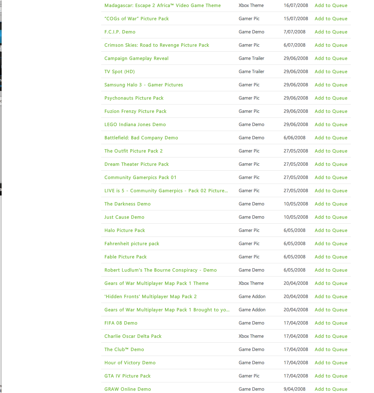374x393 pixels.
Task: Open The Outfit Picture Pack 2 link
Action: click(134, 151)
